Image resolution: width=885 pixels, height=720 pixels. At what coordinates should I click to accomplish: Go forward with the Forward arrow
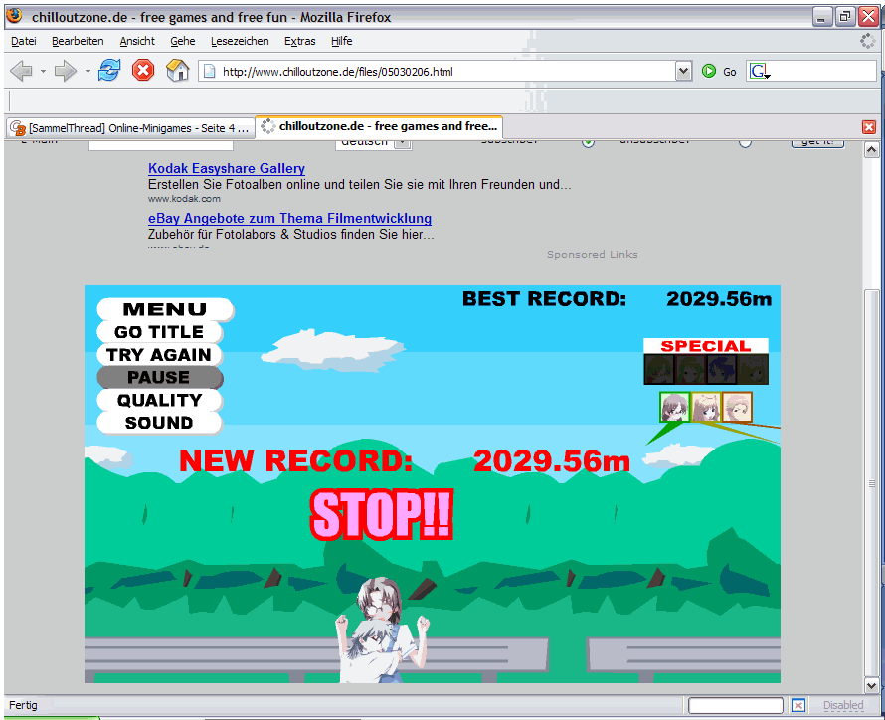click(x=65, y=71)
